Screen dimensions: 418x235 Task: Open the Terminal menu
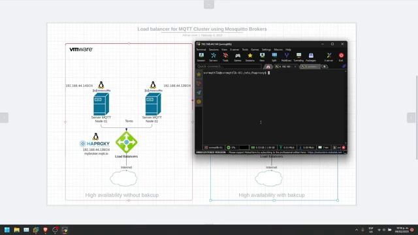201,50
